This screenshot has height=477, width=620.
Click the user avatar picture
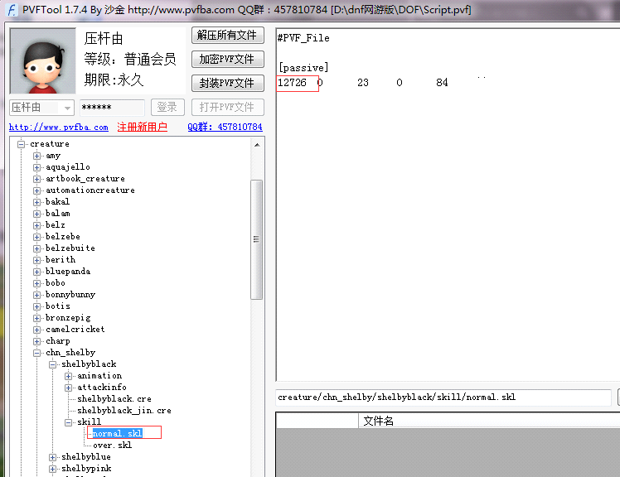pos(42,61)
